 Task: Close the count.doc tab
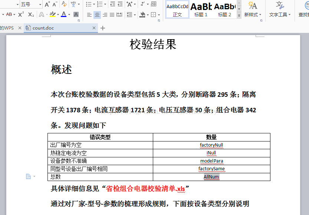pos(94,28)
